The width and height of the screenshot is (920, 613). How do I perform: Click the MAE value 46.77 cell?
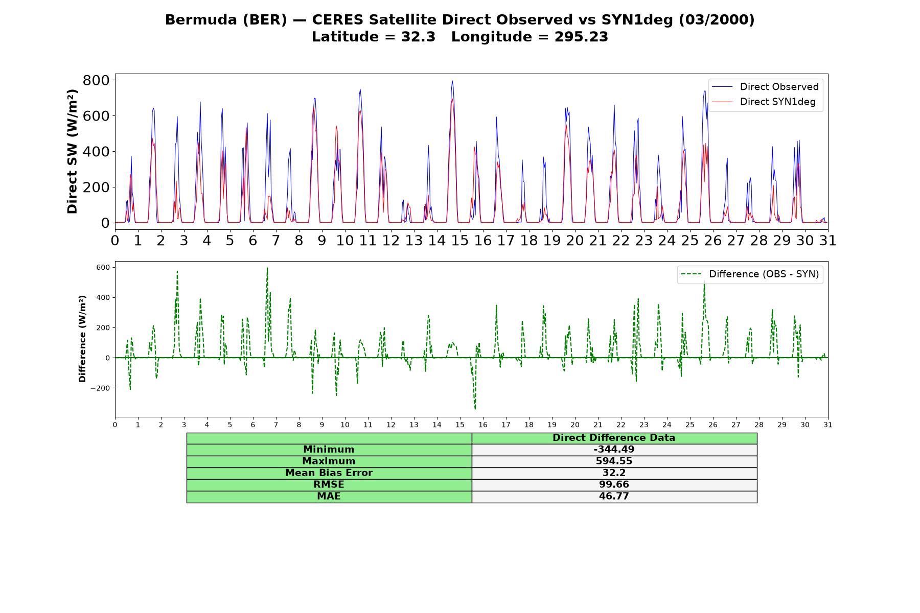614,497
